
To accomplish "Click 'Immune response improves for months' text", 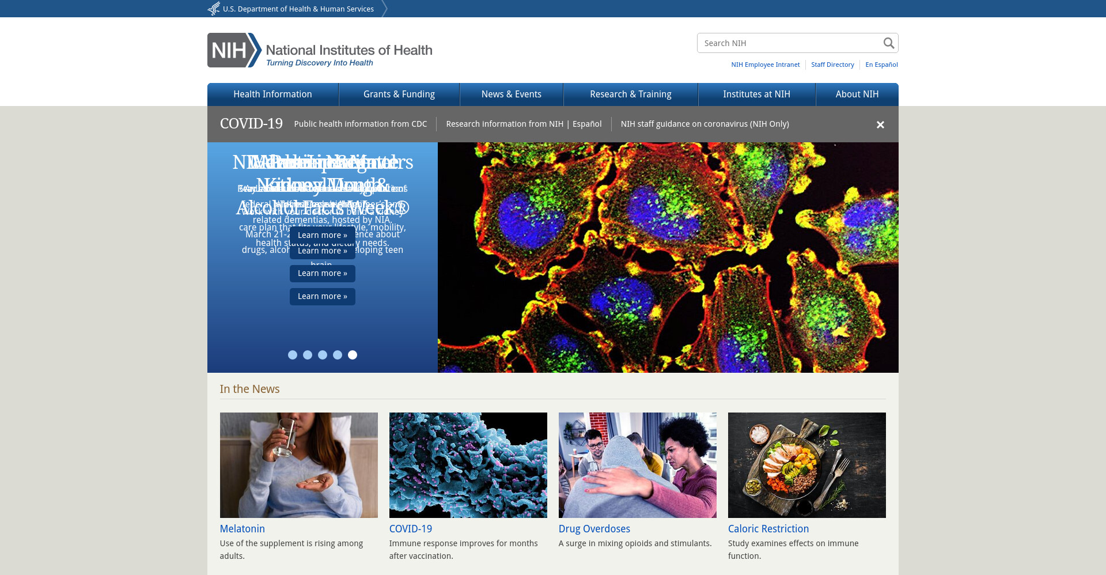I will (464, 550).
